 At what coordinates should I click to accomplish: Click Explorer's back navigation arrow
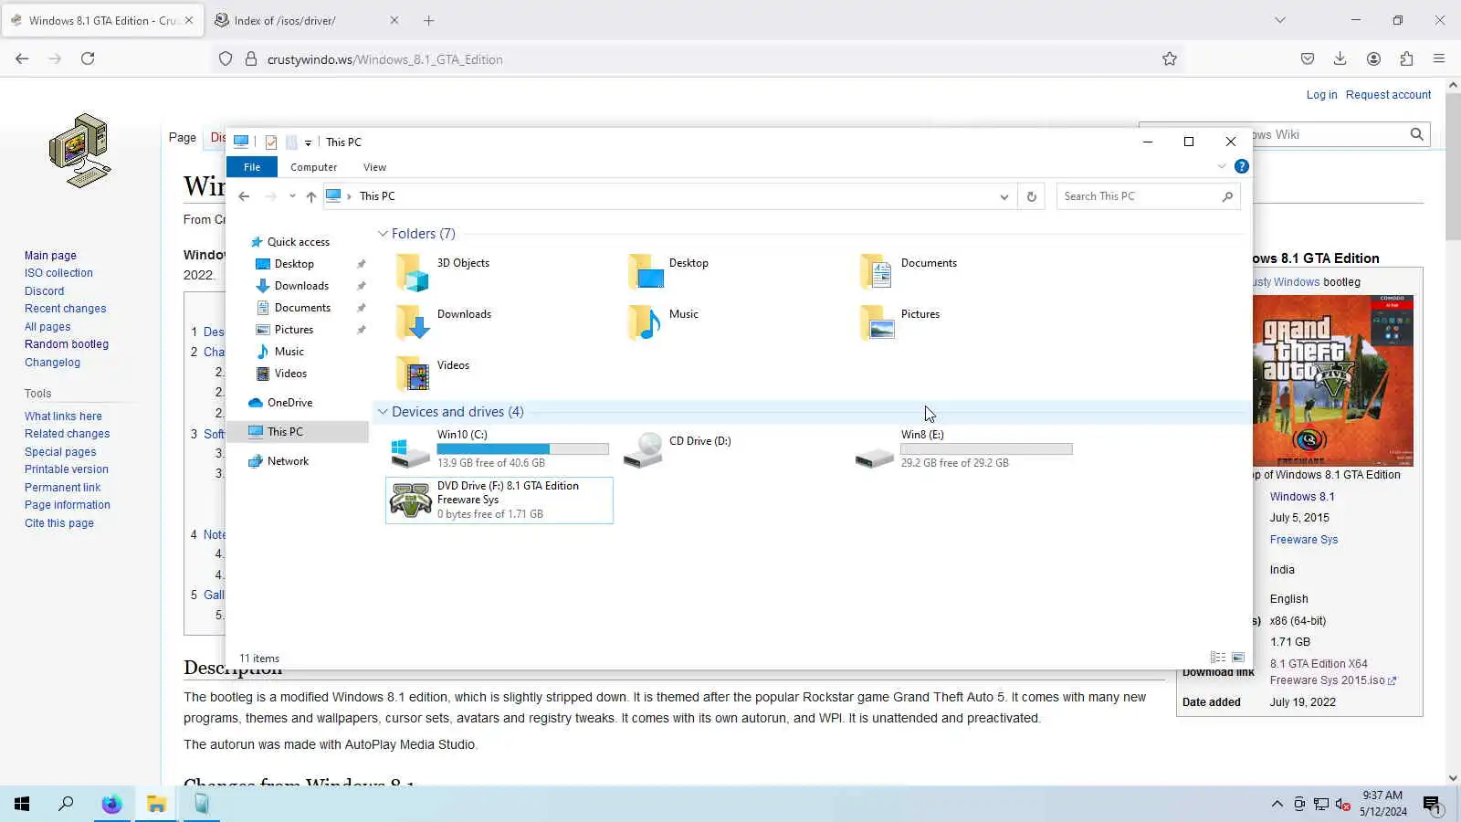click(244, 196)
